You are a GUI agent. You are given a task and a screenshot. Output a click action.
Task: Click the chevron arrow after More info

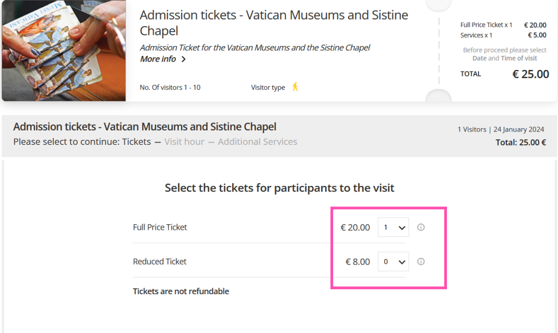(184, 59)
